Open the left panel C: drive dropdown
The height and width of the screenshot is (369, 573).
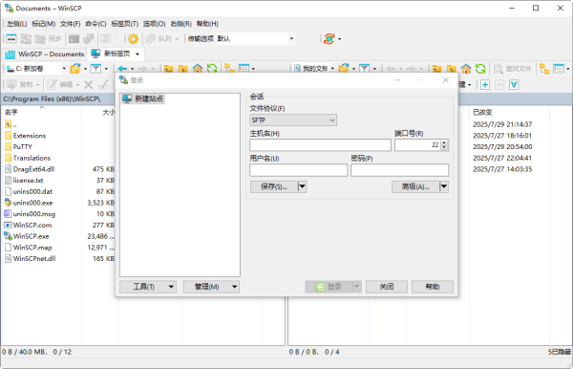tap(64, 69)
